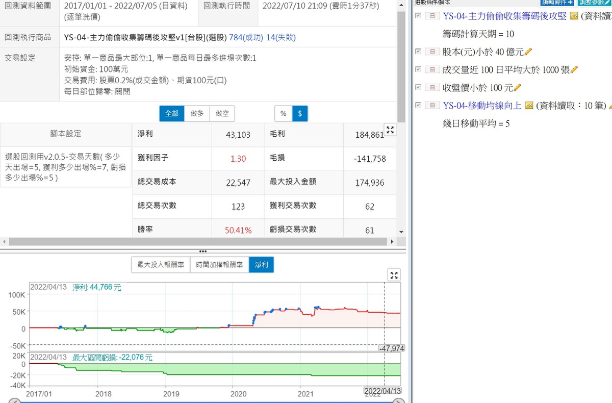The image size is (612, 403).
Task: Click the 日 frequency icon for 股本 condition
Action: pos(432,52)
